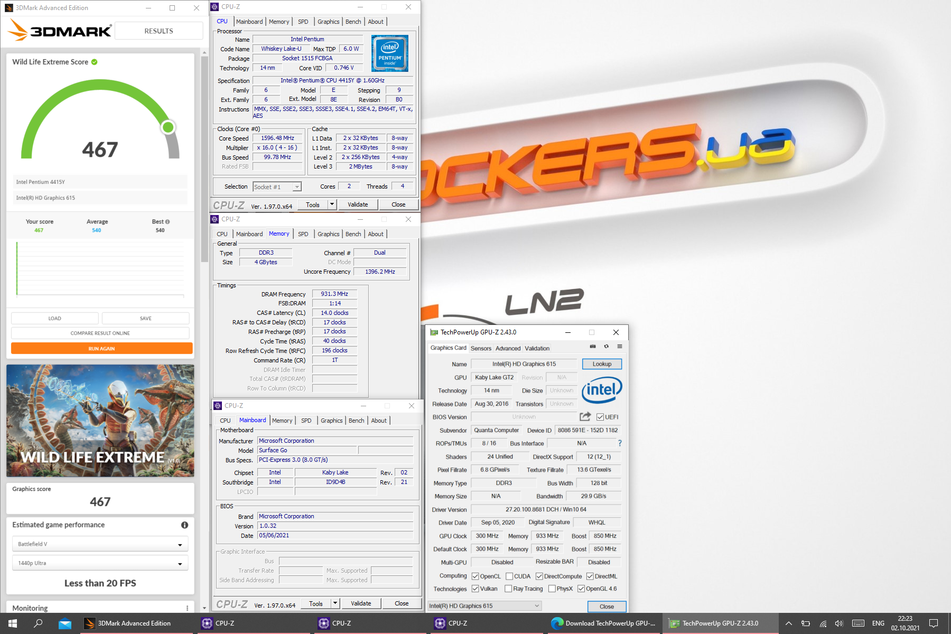
Task: Toggle PhysX checkbox
Action: pyautogui.click(x=552, y=589)
